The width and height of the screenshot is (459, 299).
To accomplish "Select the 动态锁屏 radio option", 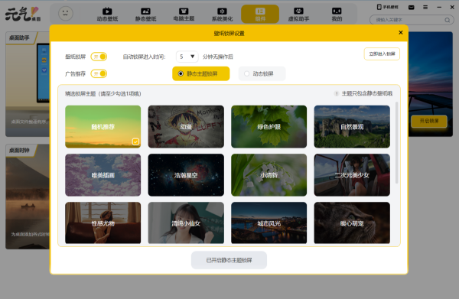I will [262, 73].
